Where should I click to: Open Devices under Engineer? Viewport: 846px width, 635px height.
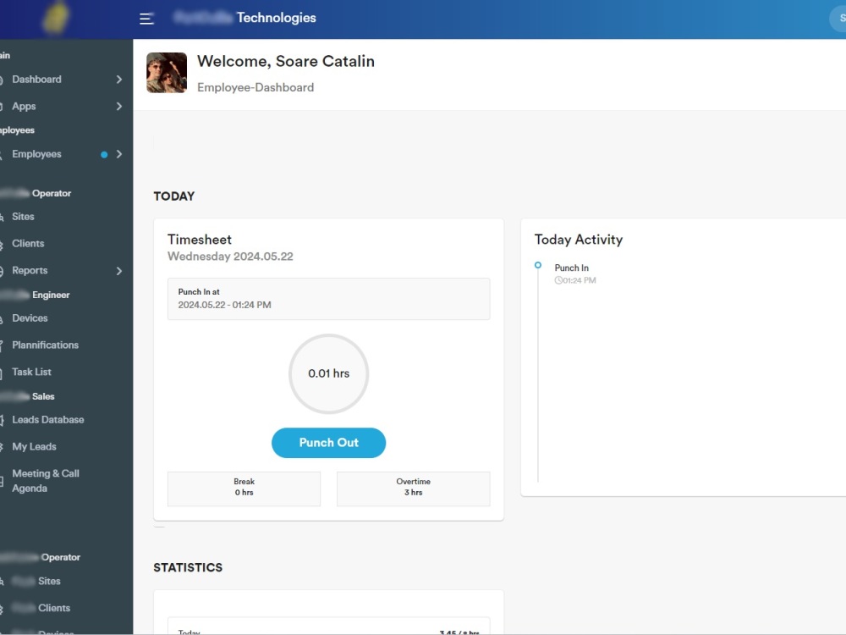[30, 318]
